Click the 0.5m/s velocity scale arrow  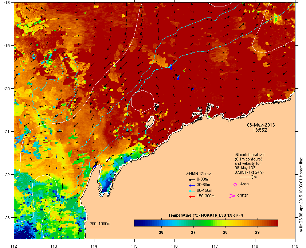click(248, 177)
